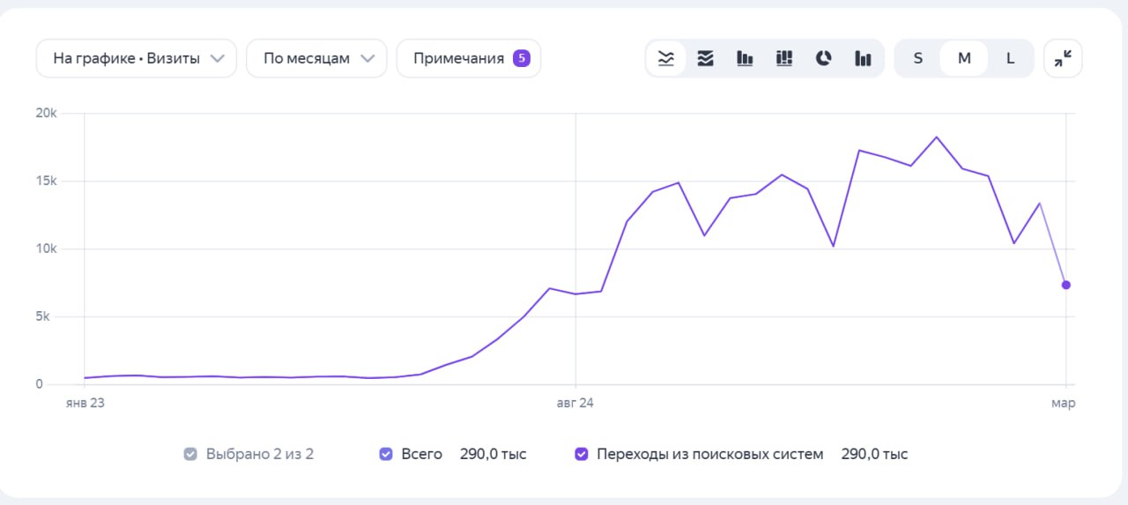1128x505 pixels.
Task: Click the purple notes count badge
Action: (522, 59)
